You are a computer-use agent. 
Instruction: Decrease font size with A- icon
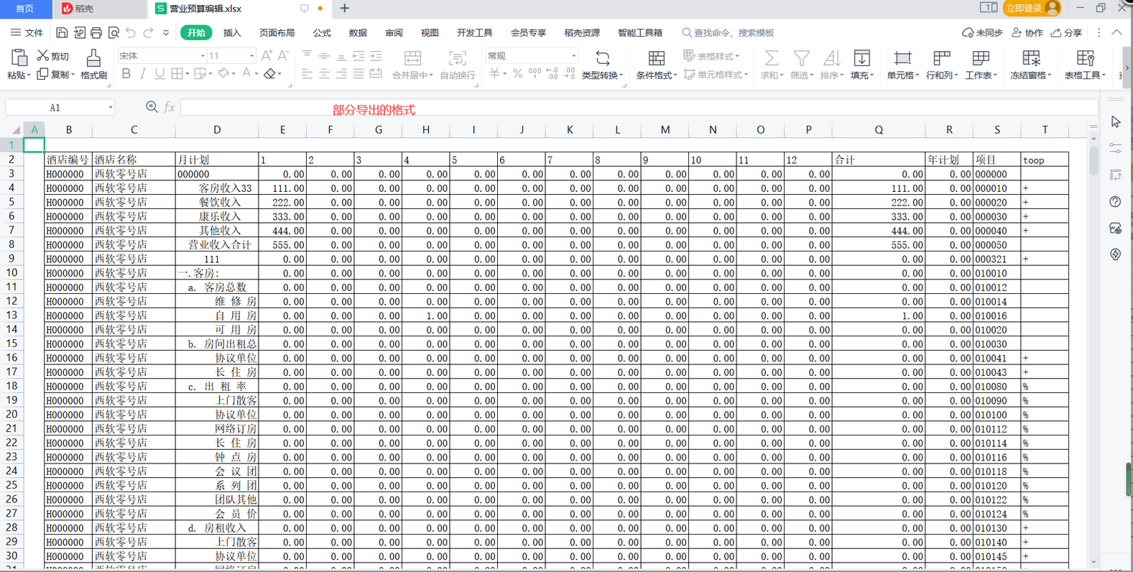pos(283,55)
